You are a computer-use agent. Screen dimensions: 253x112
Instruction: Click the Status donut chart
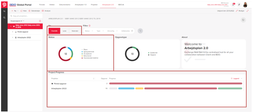tap(66, 54)
